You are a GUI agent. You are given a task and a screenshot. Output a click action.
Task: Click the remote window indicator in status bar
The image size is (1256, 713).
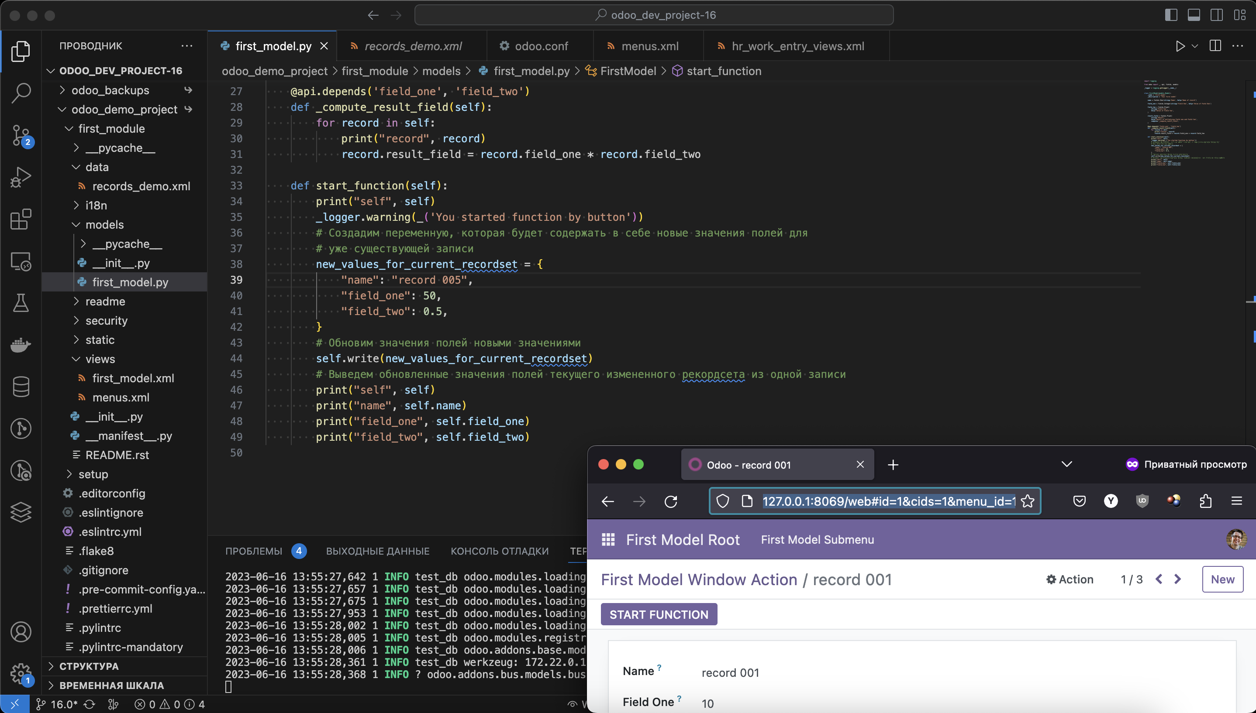coord(15,704)
